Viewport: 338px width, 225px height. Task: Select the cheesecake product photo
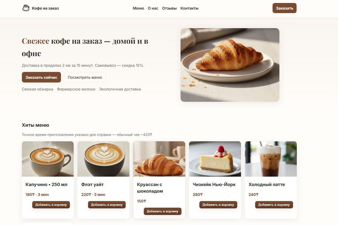(215, 159)
